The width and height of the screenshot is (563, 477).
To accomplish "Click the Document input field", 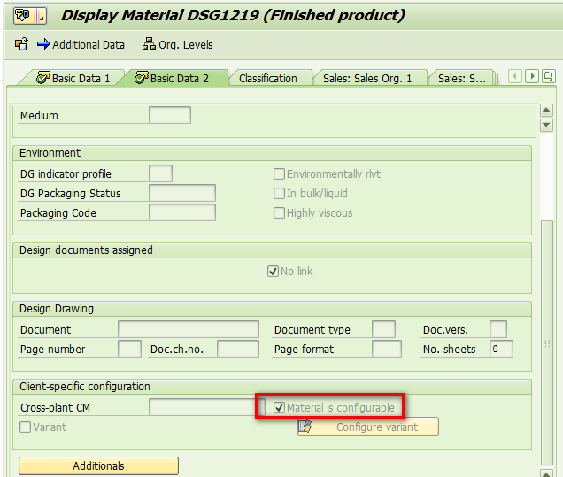I will [189, 329].
